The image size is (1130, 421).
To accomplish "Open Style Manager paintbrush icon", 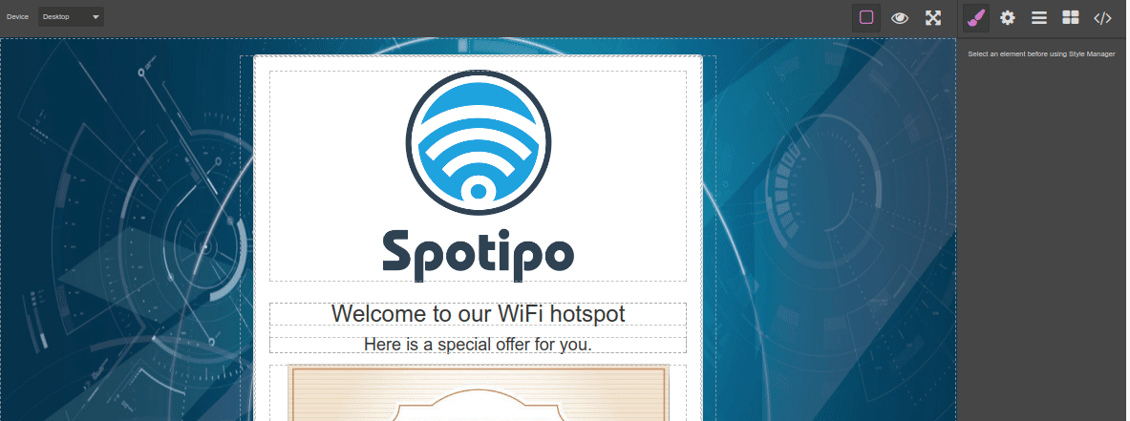I will click(x=976, y=18).
